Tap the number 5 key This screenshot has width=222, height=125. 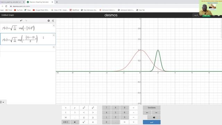tap(116, 112)
